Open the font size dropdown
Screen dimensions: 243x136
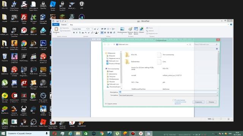[x=92, y=29]
